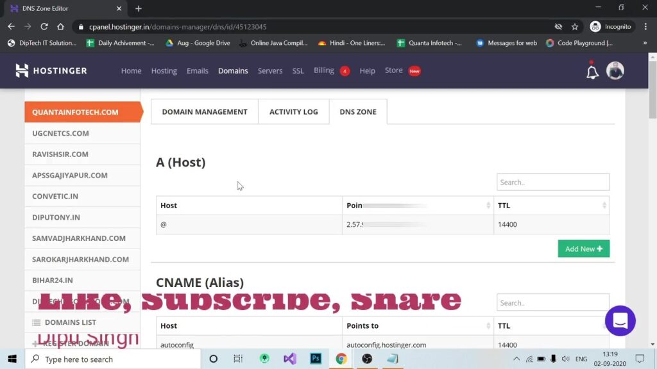This screenshot has height=369, width=657.
Task: Open the Hosting menu item
Action: 164,70
